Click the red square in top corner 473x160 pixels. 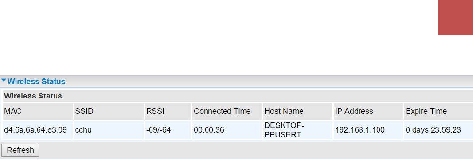(x=456, y=17)
